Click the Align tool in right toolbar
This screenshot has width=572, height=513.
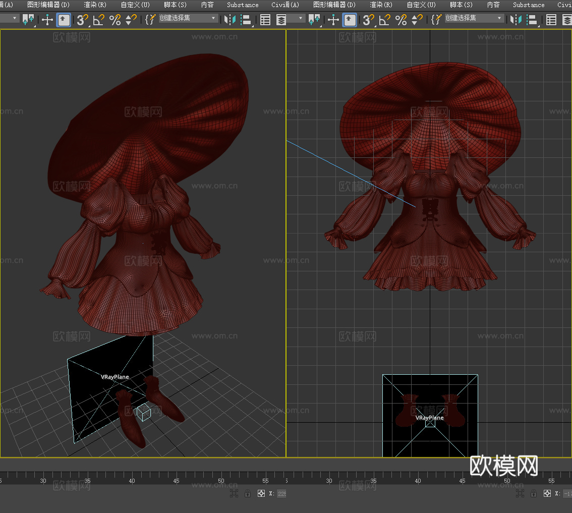pyautogui.click(x=532, y=20)
